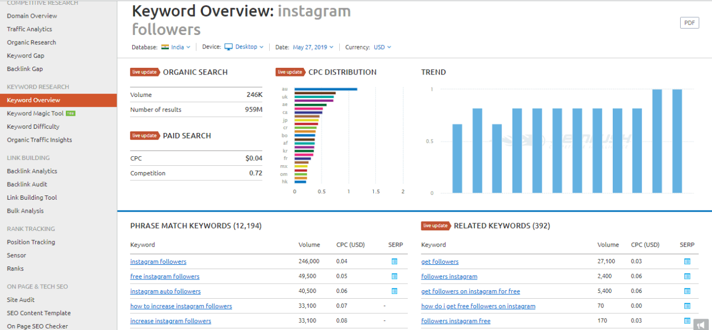The image size is (712, 330).
Task: Open SERP icon for get followers on instagram for free
Action: point(687,291)
